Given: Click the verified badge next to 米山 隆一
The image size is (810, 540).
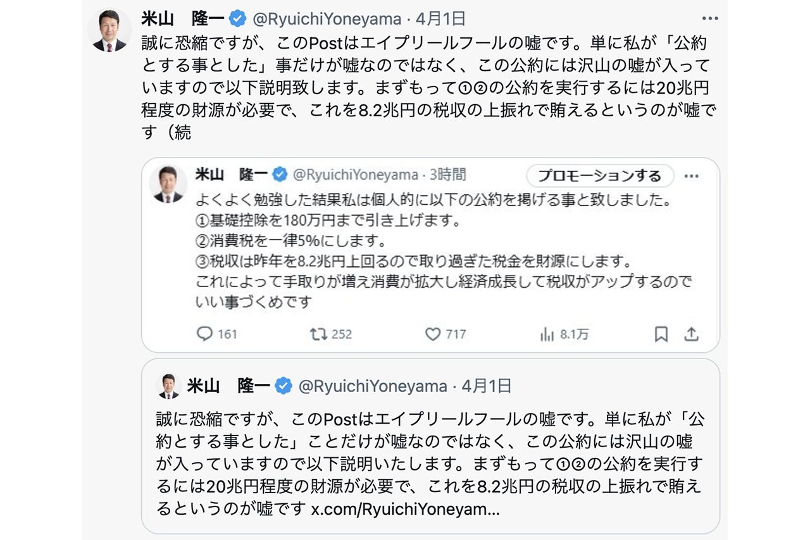Looking at the screenshot, I should coord(236,18).
